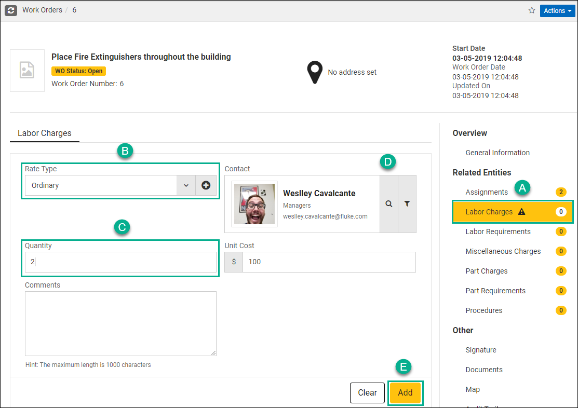
Task: Click the Assignments count badge 2
Action: tap(561, 192)
